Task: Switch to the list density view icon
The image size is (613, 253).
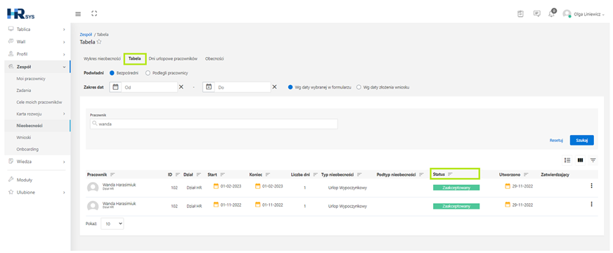Action: pyautogui.click(x=567, y=160)
